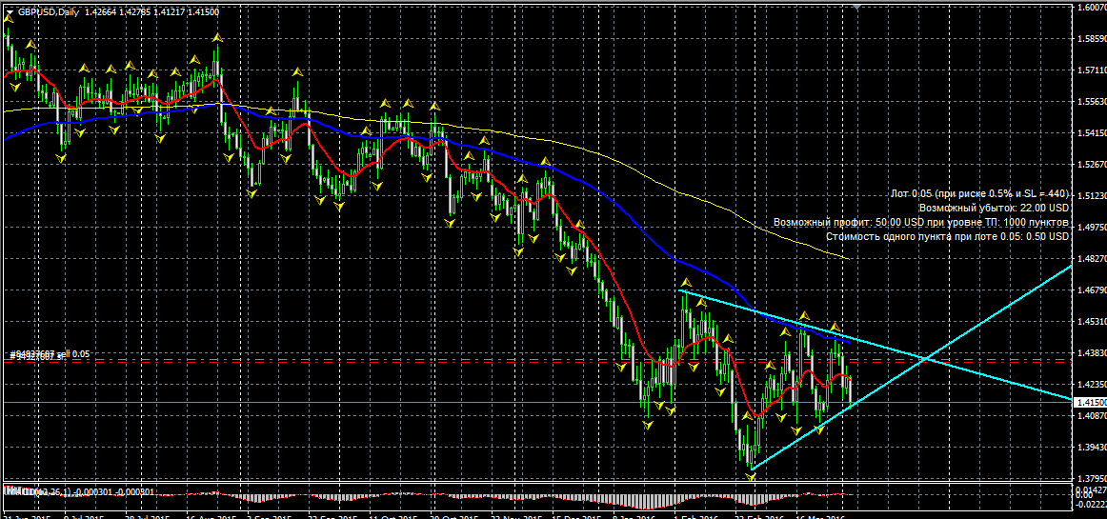Screen dimensions: 1107x519
Task: Click the 1.5859 price axis value
Action: coord(1091,39)
